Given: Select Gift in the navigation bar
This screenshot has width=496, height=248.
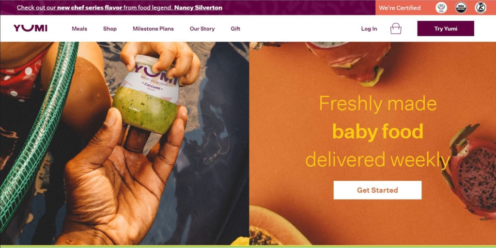Looking at the screenshot, I should pyautogui.click(x=235, y=29).
